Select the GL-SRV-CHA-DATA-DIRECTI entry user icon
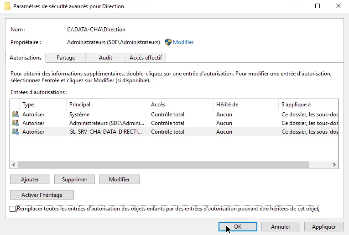The width and height of the screenshot is (349, 235). (16, 132)
